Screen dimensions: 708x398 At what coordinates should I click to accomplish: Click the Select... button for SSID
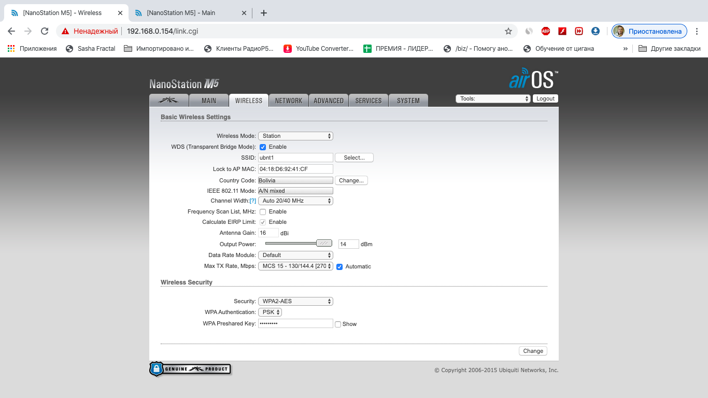[355, 158]
